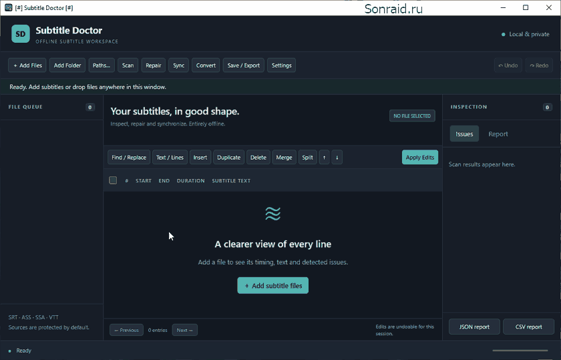Image resolution: width=561 pixels, height=360 pixels.
Task: Click the 'SRT · ASS · SSA · VTT' label
Action: (x=33, y=317)
